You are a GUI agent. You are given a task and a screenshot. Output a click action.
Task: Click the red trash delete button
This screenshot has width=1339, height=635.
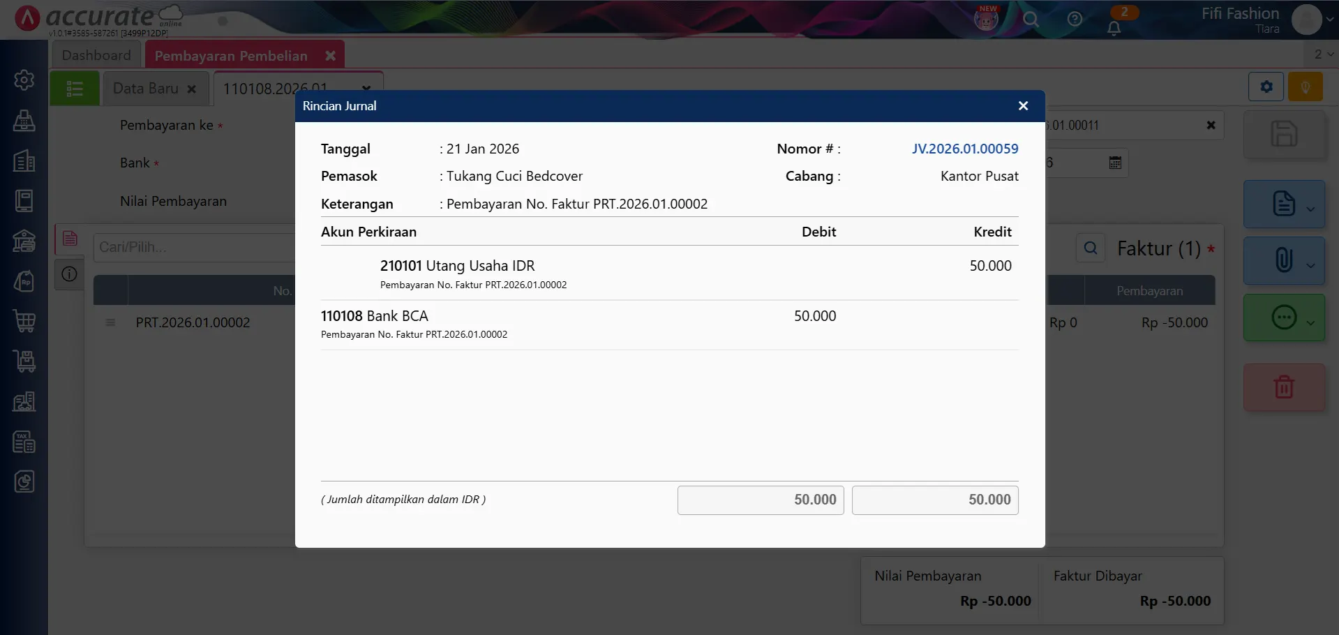[1283, 387]
